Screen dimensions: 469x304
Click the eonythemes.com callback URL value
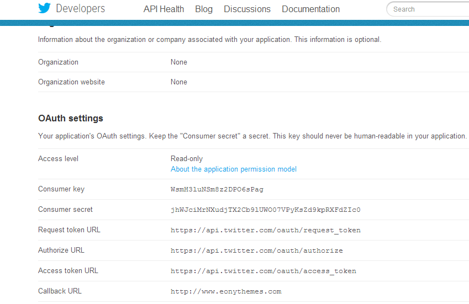[x=225, y=291]
